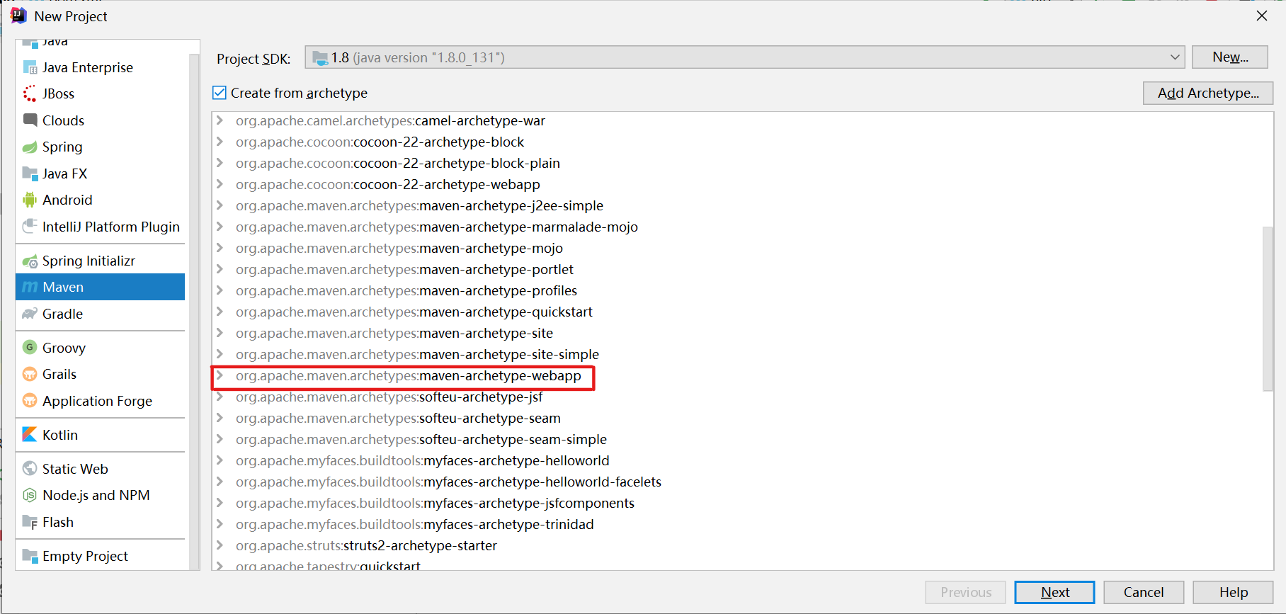Select Java Enterprise in sidebar

(x=87, y=67)
